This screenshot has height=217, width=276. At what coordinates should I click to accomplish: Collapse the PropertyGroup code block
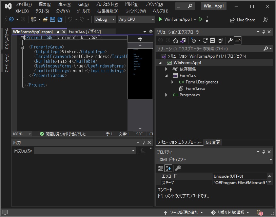point(22,47)
